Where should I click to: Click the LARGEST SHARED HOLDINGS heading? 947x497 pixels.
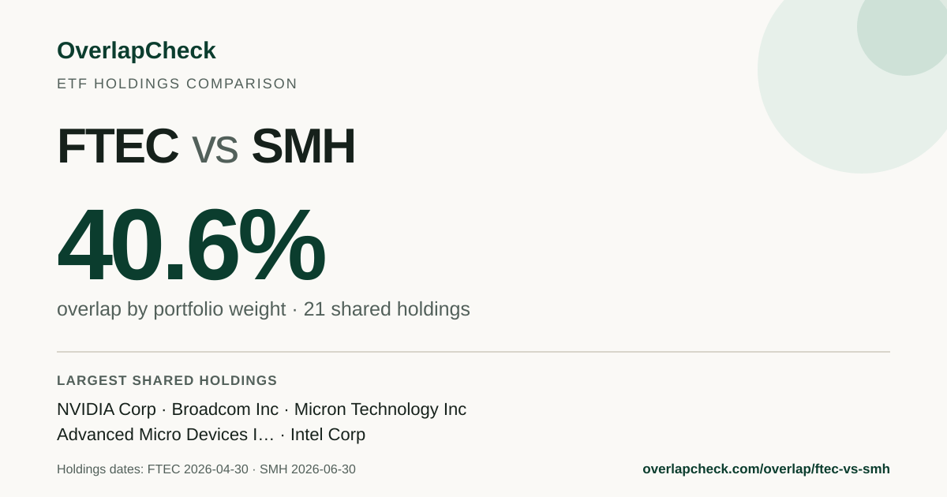(x=167, y=380)
